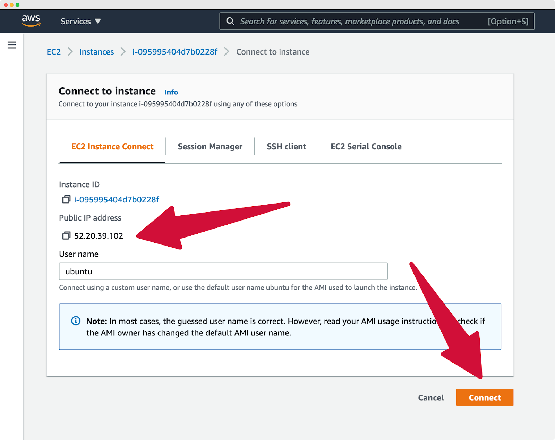The image size is (555, 440).
Task: Click the blue instance ID link i-095995404d7b0228f
Action: (117, 199)
